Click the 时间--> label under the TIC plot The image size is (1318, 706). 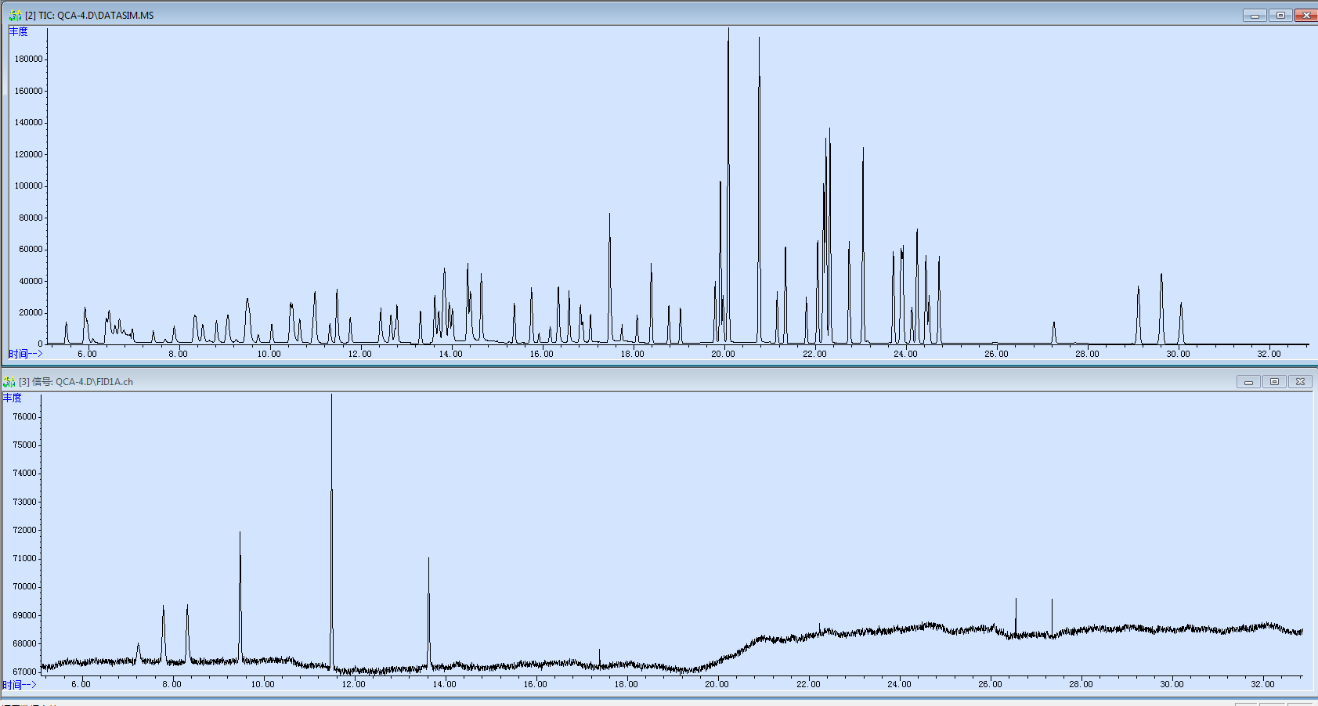point(25,354)
